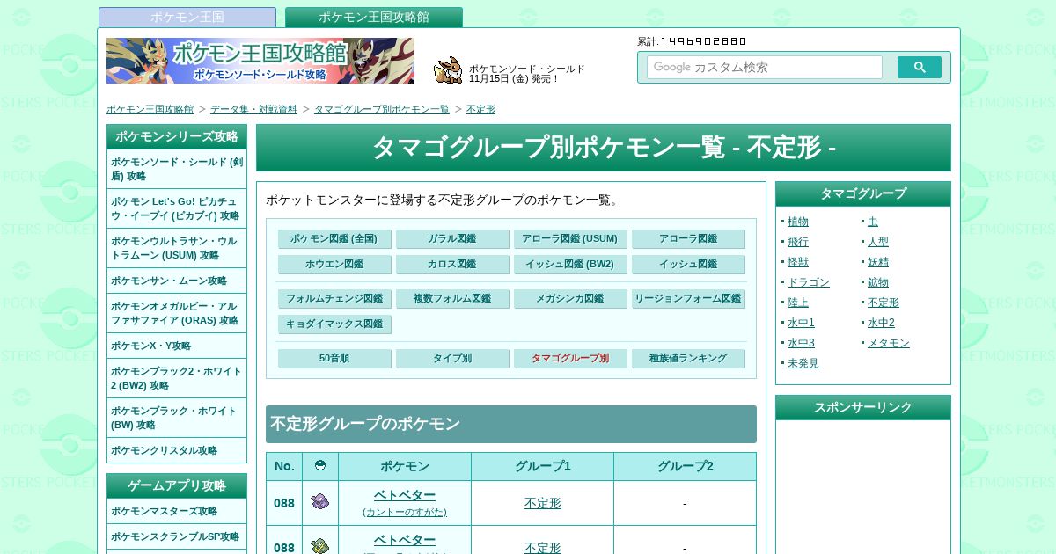Open ドラゴン egg group link
This screenshot has width=1056, height=554.
click(809, 282)
